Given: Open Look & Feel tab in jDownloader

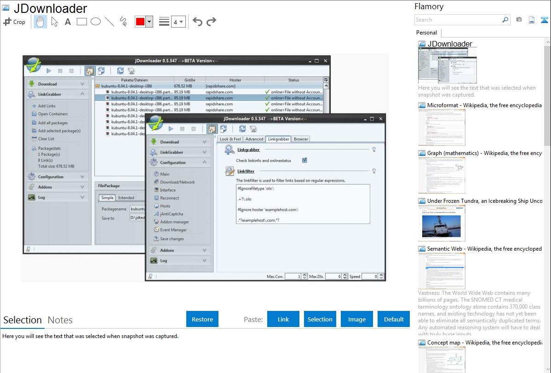Looking at the screenshot, I should click(230, 139).
